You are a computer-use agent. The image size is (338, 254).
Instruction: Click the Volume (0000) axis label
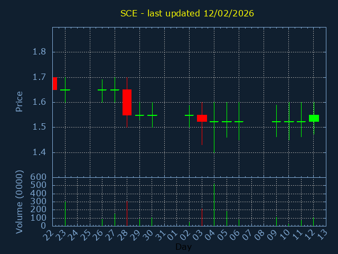click(20, 202)
